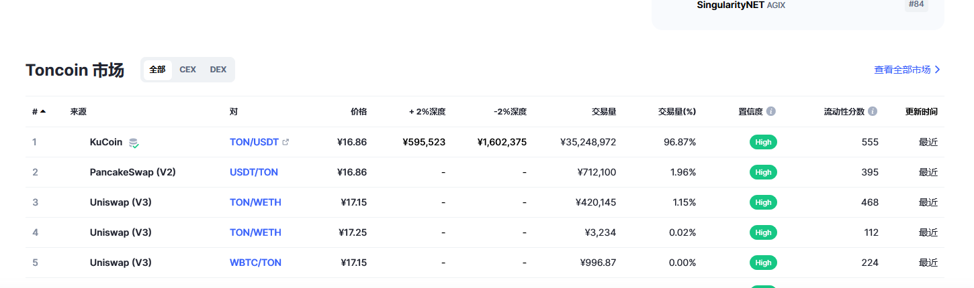Click the liquidity score 468
This screenshot has width=974, height=288.
coord(870,202)
